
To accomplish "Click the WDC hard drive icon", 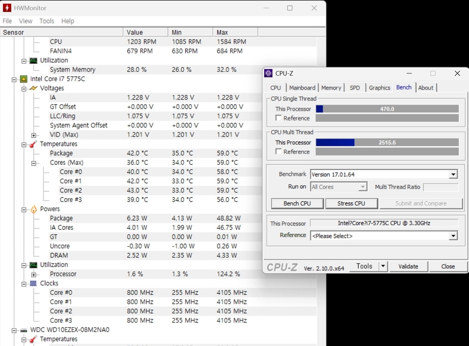I will [x=24, y=330].
